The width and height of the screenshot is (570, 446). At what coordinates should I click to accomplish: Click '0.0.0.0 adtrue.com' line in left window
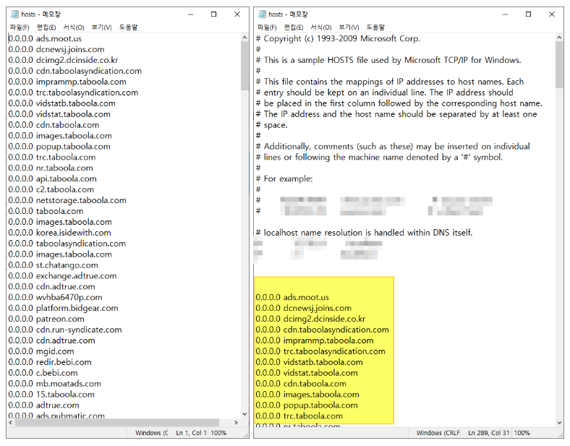pyautogui.click(x=43, y=406)
